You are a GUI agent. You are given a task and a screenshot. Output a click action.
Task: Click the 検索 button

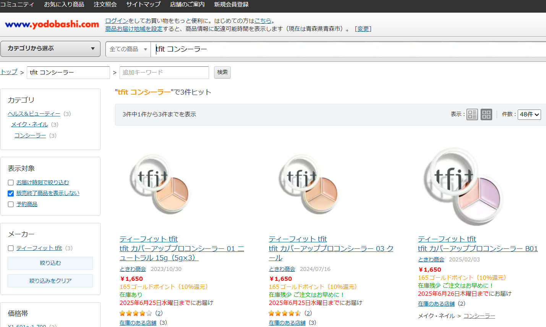click(222, 72)
